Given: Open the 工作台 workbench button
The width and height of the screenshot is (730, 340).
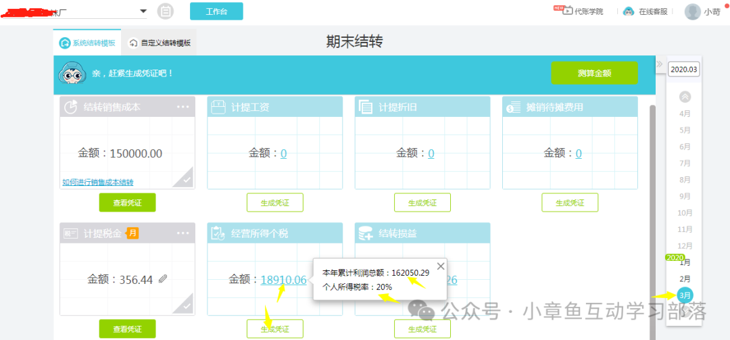Looking at the screenshot, I should click(x=216, y=11).
